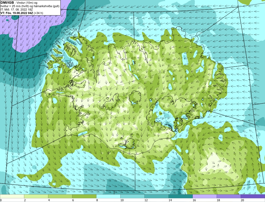Click the '14' legend scale label
265x202 pixels.
point(170,200)
